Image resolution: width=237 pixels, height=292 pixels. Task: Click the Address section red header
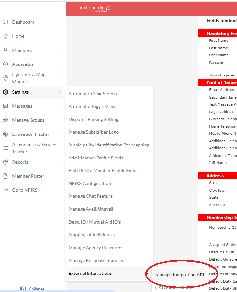[x=217, y=176]
